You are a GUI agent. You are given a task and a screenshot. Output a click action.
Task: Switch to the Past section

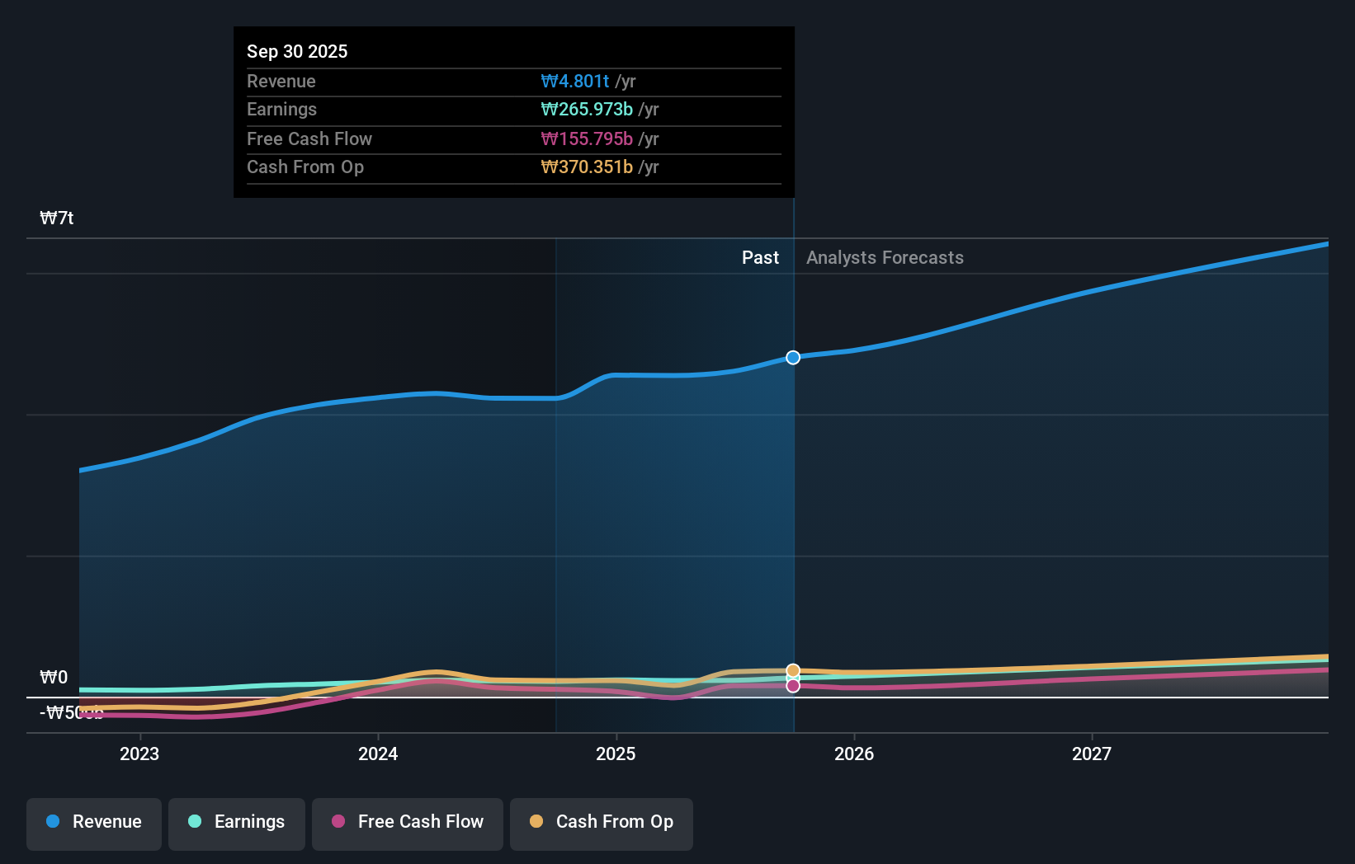(760, 257)
